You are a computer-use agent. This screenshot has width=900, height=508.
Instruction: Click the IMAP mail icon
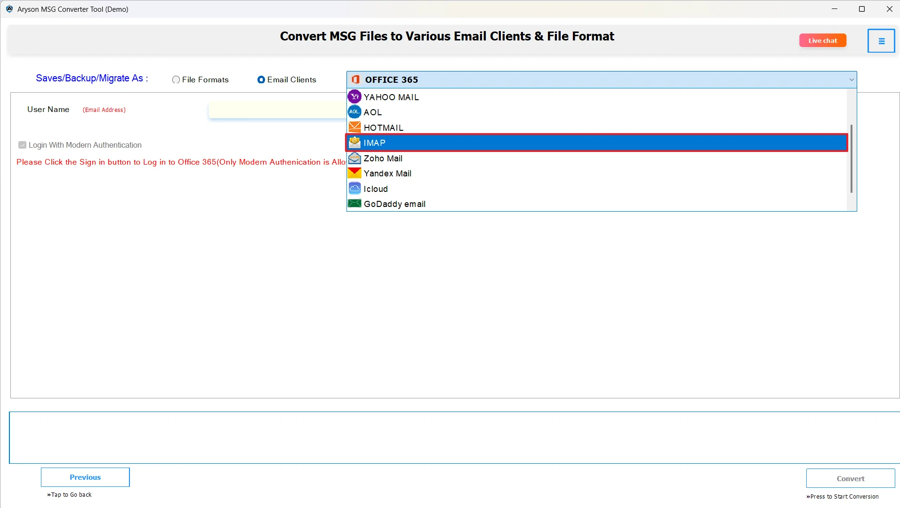[355, 142]
